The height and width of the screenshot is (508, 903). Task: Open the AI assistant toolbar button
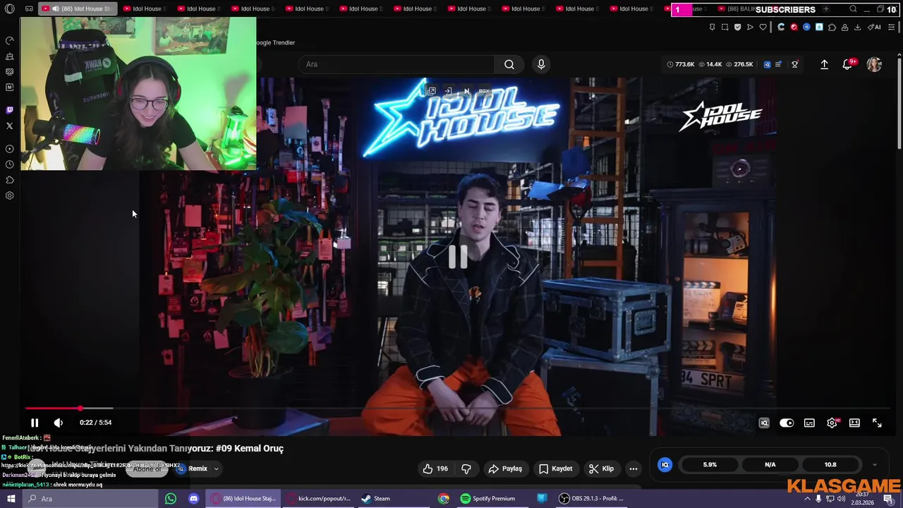(x=874, y=28)
